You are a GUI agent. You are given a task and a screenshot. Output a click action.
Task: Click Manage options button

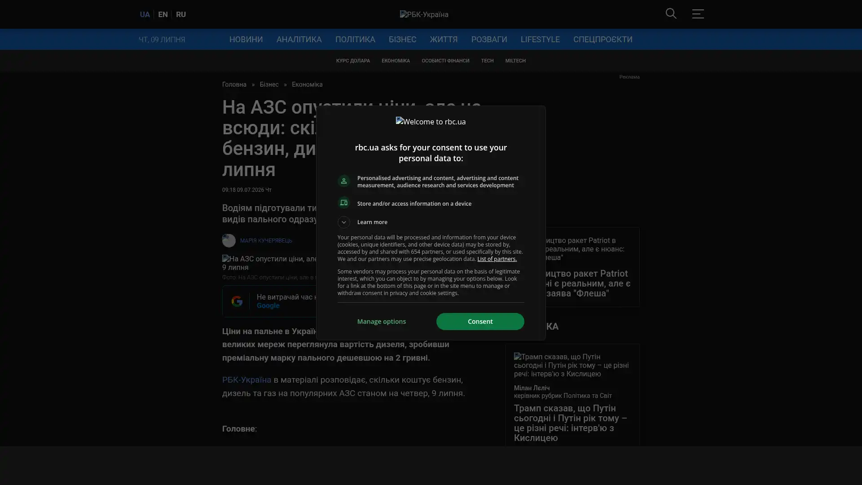[381, 322]
